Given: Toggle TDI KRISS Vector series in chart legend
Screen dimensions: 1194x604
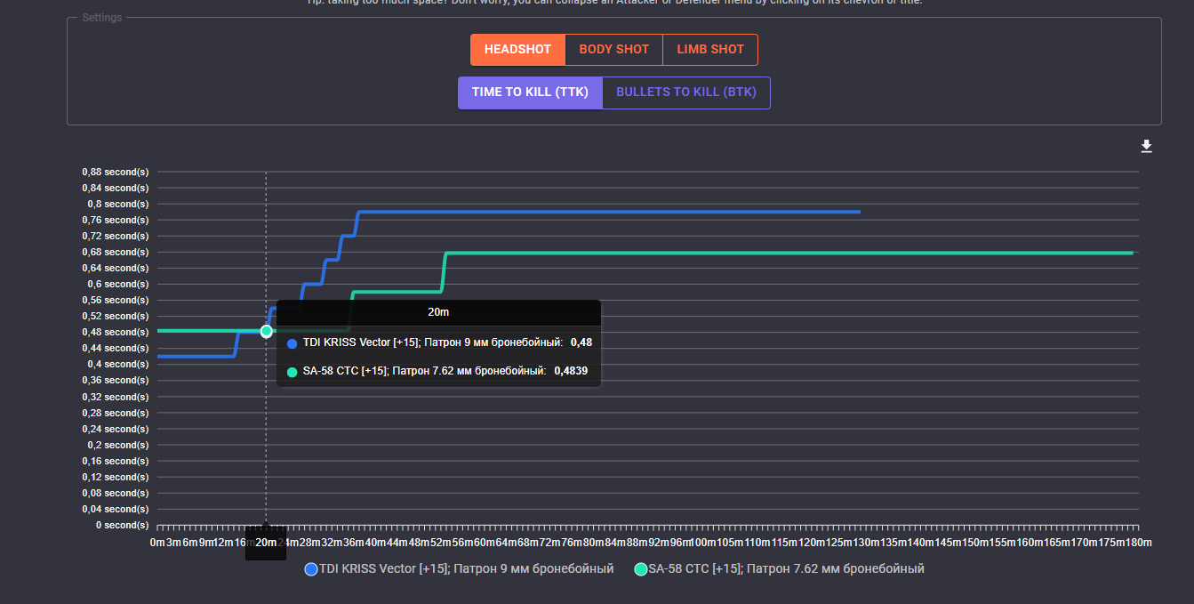Looking at the screenshot, I should (459, 568).
